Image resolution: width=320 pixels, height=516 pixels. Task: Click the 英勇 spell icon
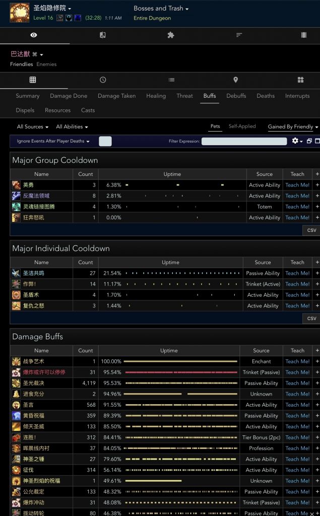pyautogui.click(x=16, y=185)
